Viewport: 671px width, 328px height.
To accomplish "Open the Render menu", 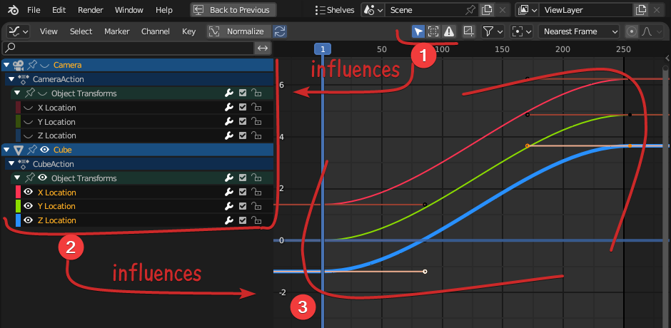I will 91,10.
